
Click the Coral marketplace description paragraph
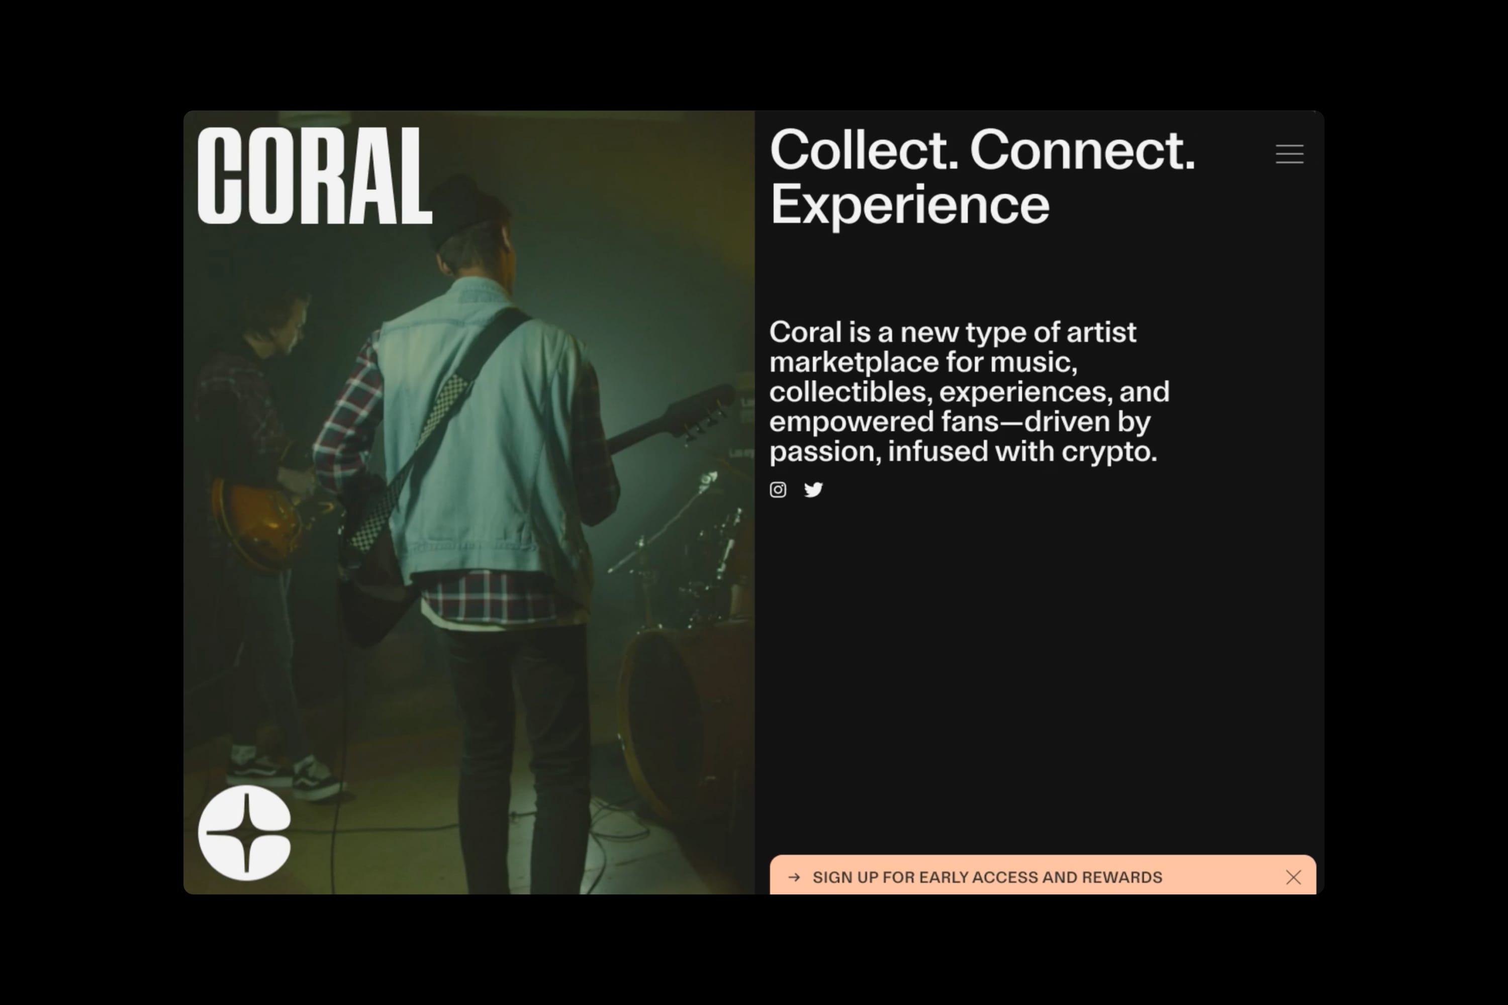[970, 391]
